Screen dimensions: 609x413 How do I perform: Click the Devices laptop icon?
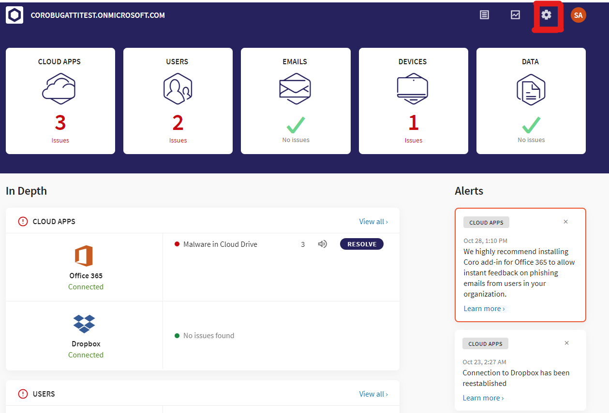point(413,89)
